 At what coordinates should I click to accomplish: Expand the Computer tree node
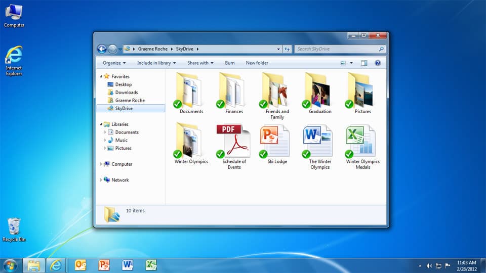(101, 164)
